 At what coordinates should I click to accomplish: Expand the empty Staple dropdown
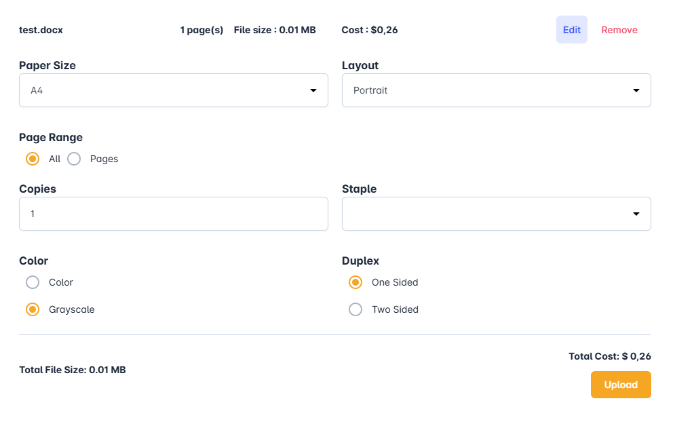[496, 214]
